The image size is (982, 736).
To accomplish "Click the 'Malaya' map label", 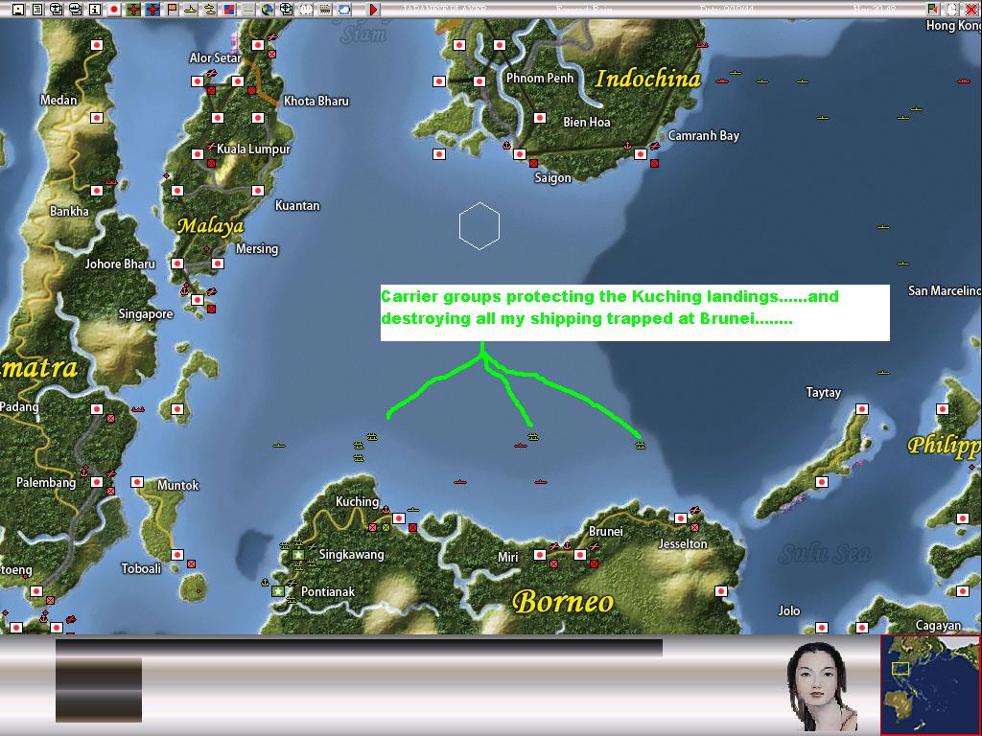I will (x=210, y=225).
